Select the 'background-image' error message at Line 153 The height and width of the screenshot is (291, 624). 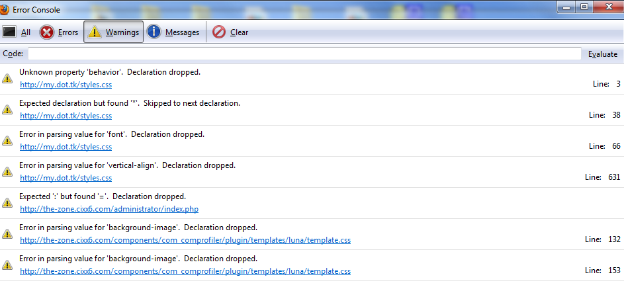tap(138, 259)
